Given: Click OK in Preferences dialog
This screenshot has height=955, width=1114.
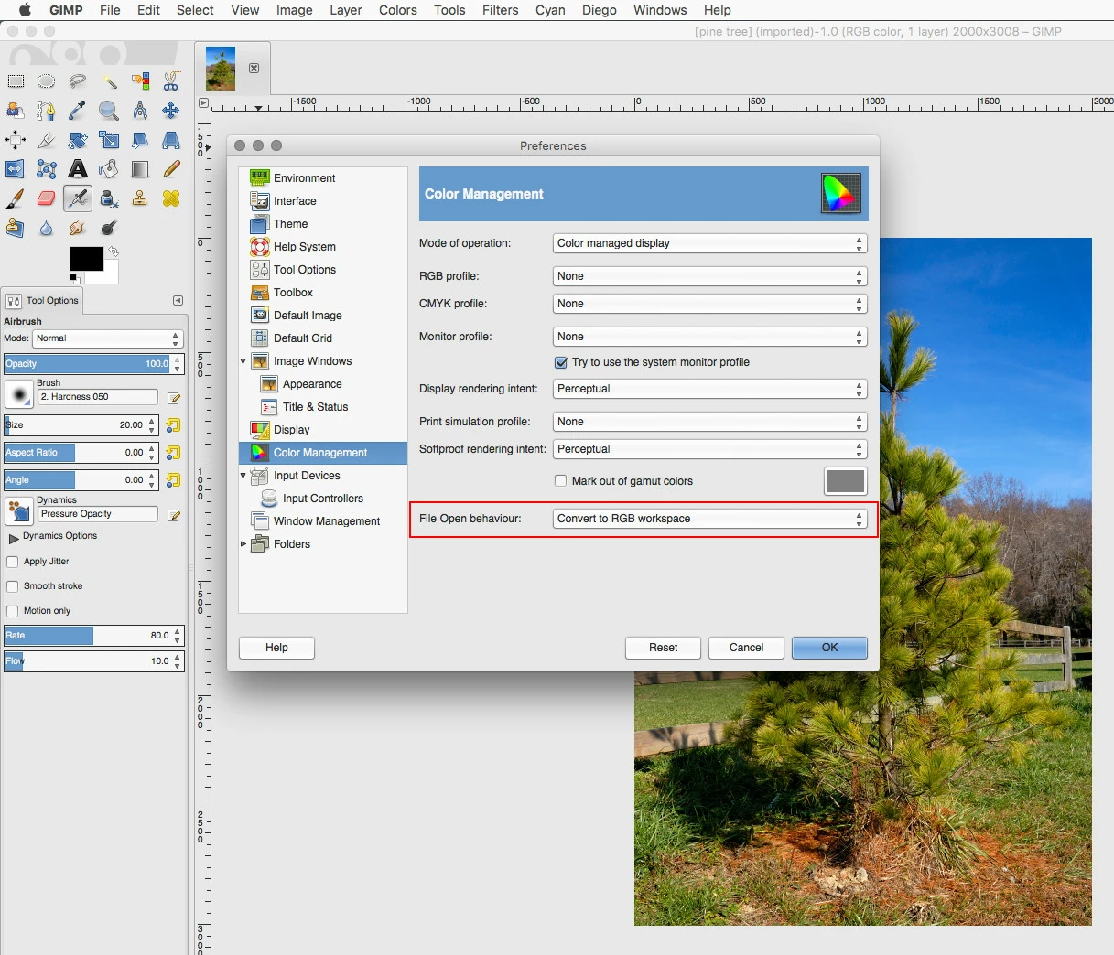Looking at the screenshot, I should point(829,648).
